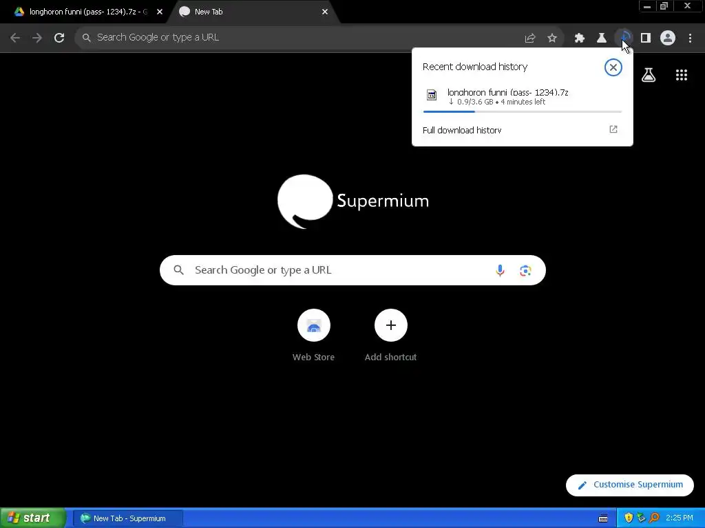The image size is (705, 528).
Task: Click the magnifier tray icon
Action: [655, 518]
